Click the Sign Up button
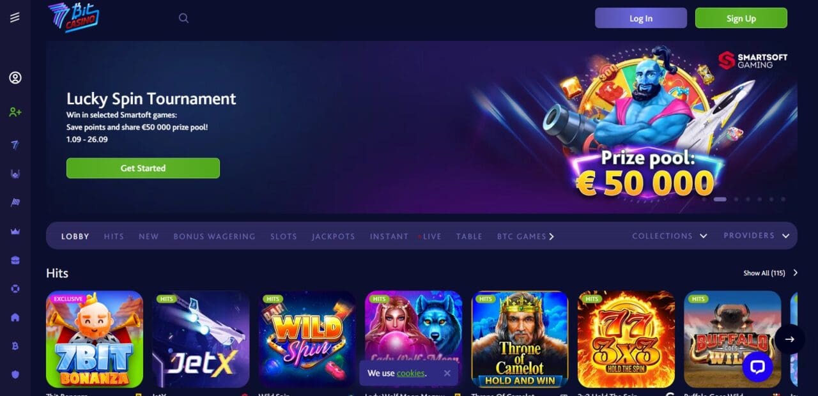Screen dimensions: 818x396 [741, 18]
